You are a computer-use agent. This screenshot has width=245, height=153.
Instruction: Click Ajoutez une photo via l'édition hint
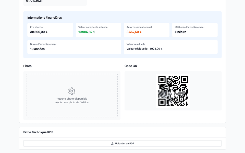click(x=72, y=103)
